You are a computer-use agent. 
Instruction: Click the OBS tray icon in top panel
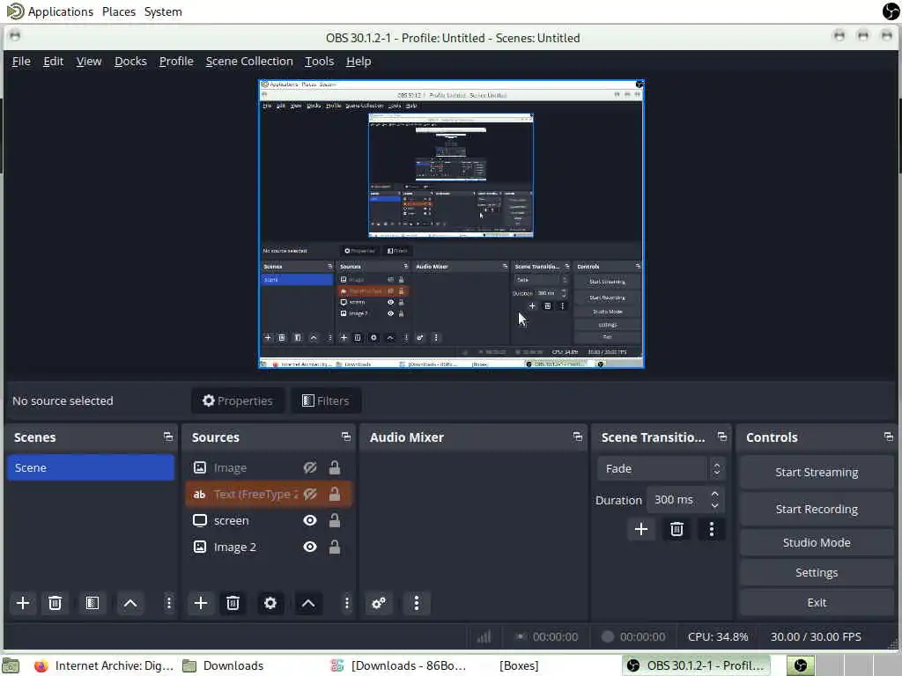891,11
